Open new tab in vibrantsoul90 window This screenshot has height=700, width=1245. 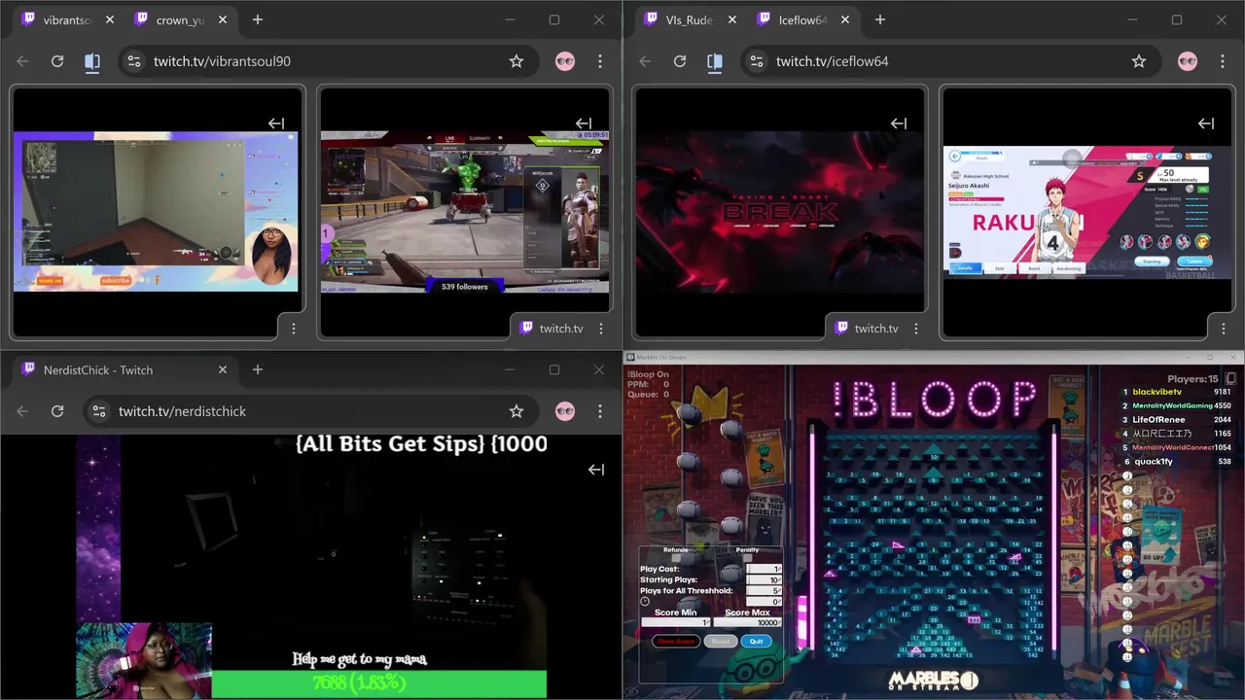(x=258, y=19)
